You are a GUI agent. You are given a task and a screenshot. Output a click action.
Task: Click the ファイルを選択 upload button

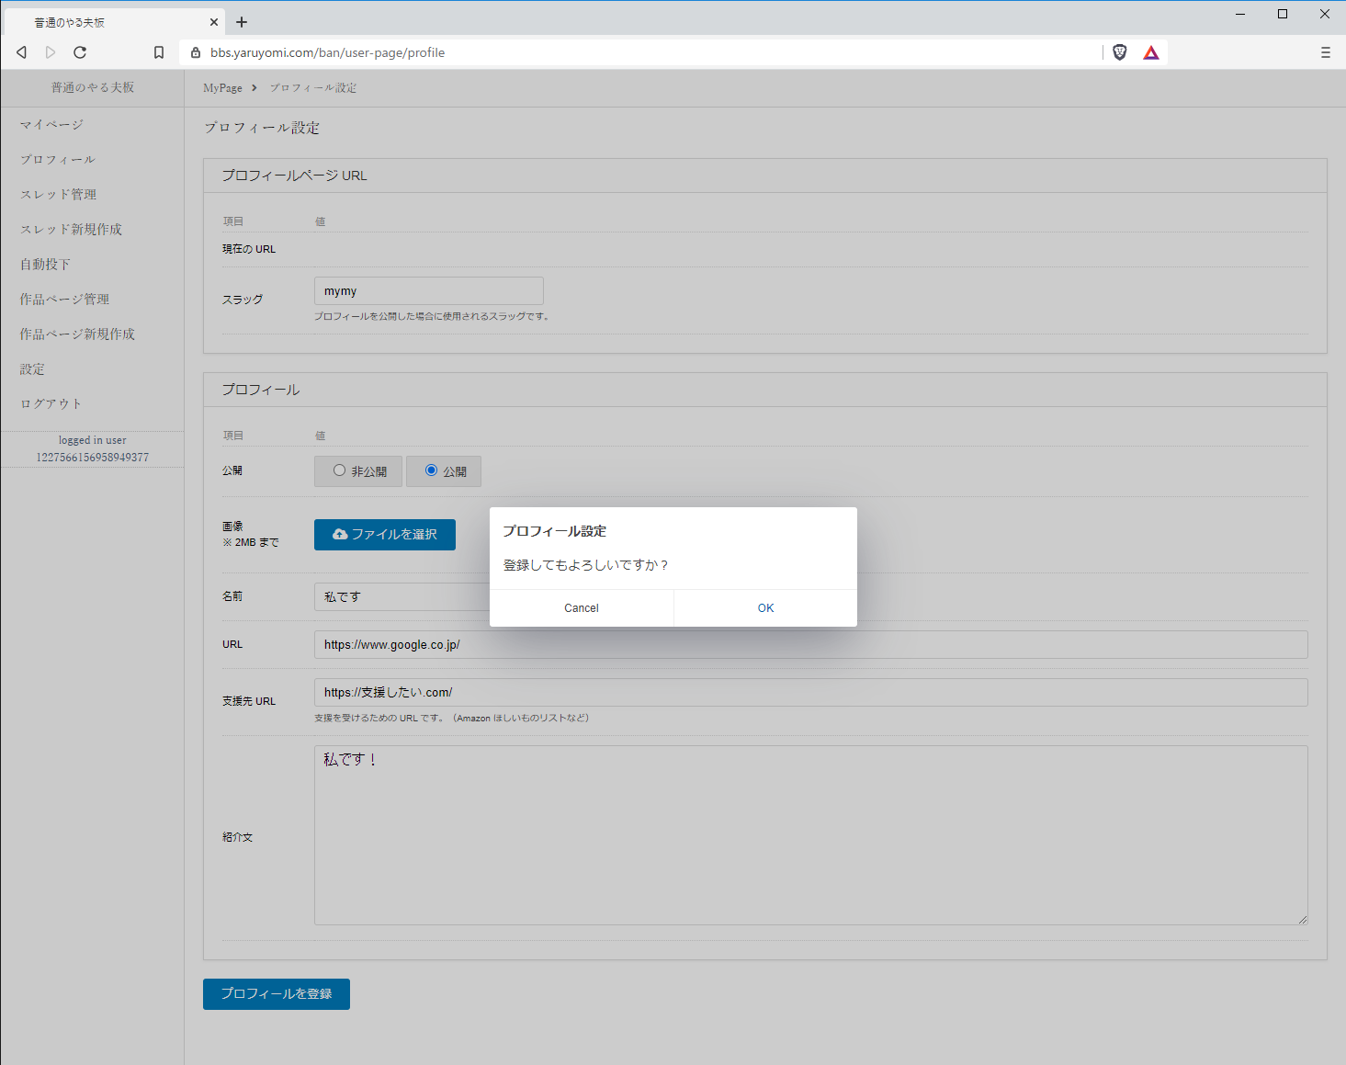click(x=384, y=534)
